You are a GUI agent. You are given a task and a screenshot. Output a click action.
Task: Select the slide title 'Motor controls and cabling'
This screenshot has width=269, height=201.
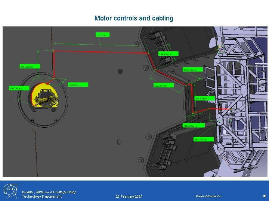click(134, 18)
